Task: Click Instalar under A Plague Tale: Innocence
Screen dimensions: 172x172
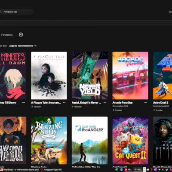Action: pos(36,107)
